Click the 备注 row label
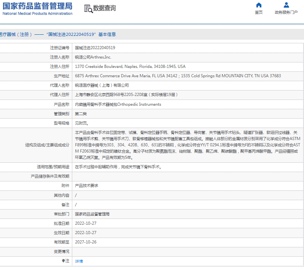The height and width of the screenshot is (270, 304). point(65,204)
